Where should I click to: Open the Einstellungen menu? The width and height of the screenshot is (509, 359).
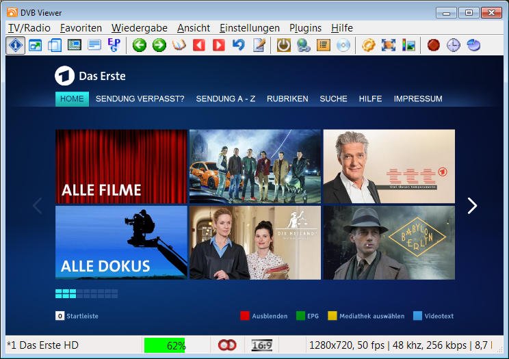tap(250, 28)
